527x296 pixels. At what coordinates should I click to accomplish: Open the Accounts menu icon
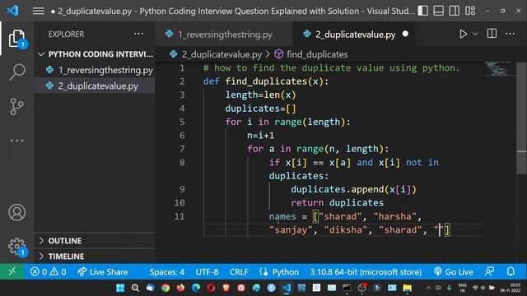click(16, 212)
